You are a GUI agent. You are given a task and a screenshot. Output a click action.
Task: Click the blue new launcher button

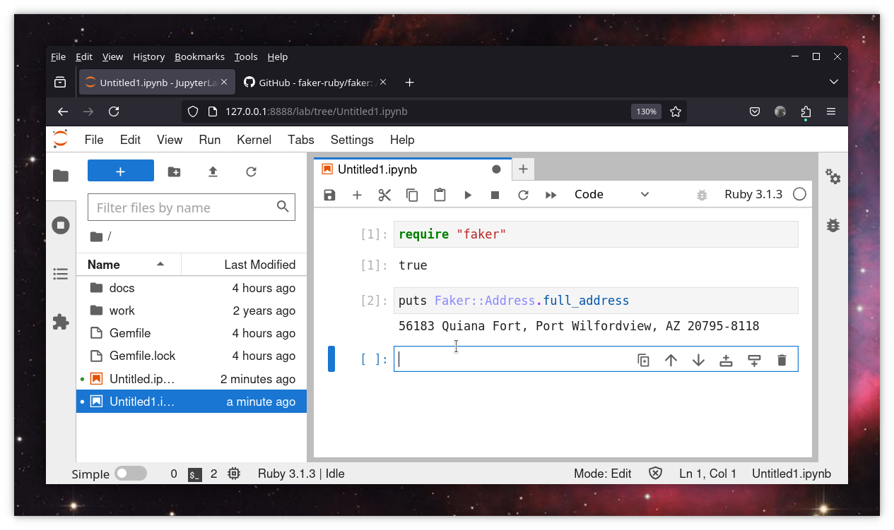click(120, 171)
